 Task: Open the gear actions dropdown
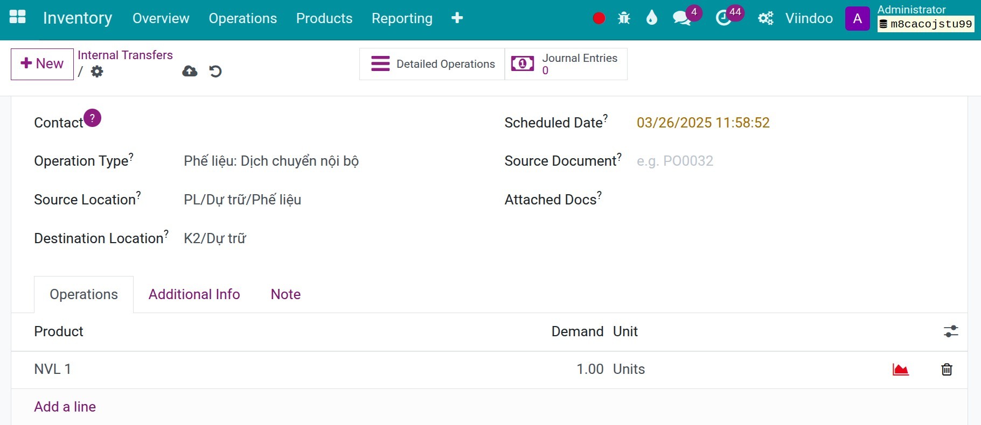tap(97, 72)
